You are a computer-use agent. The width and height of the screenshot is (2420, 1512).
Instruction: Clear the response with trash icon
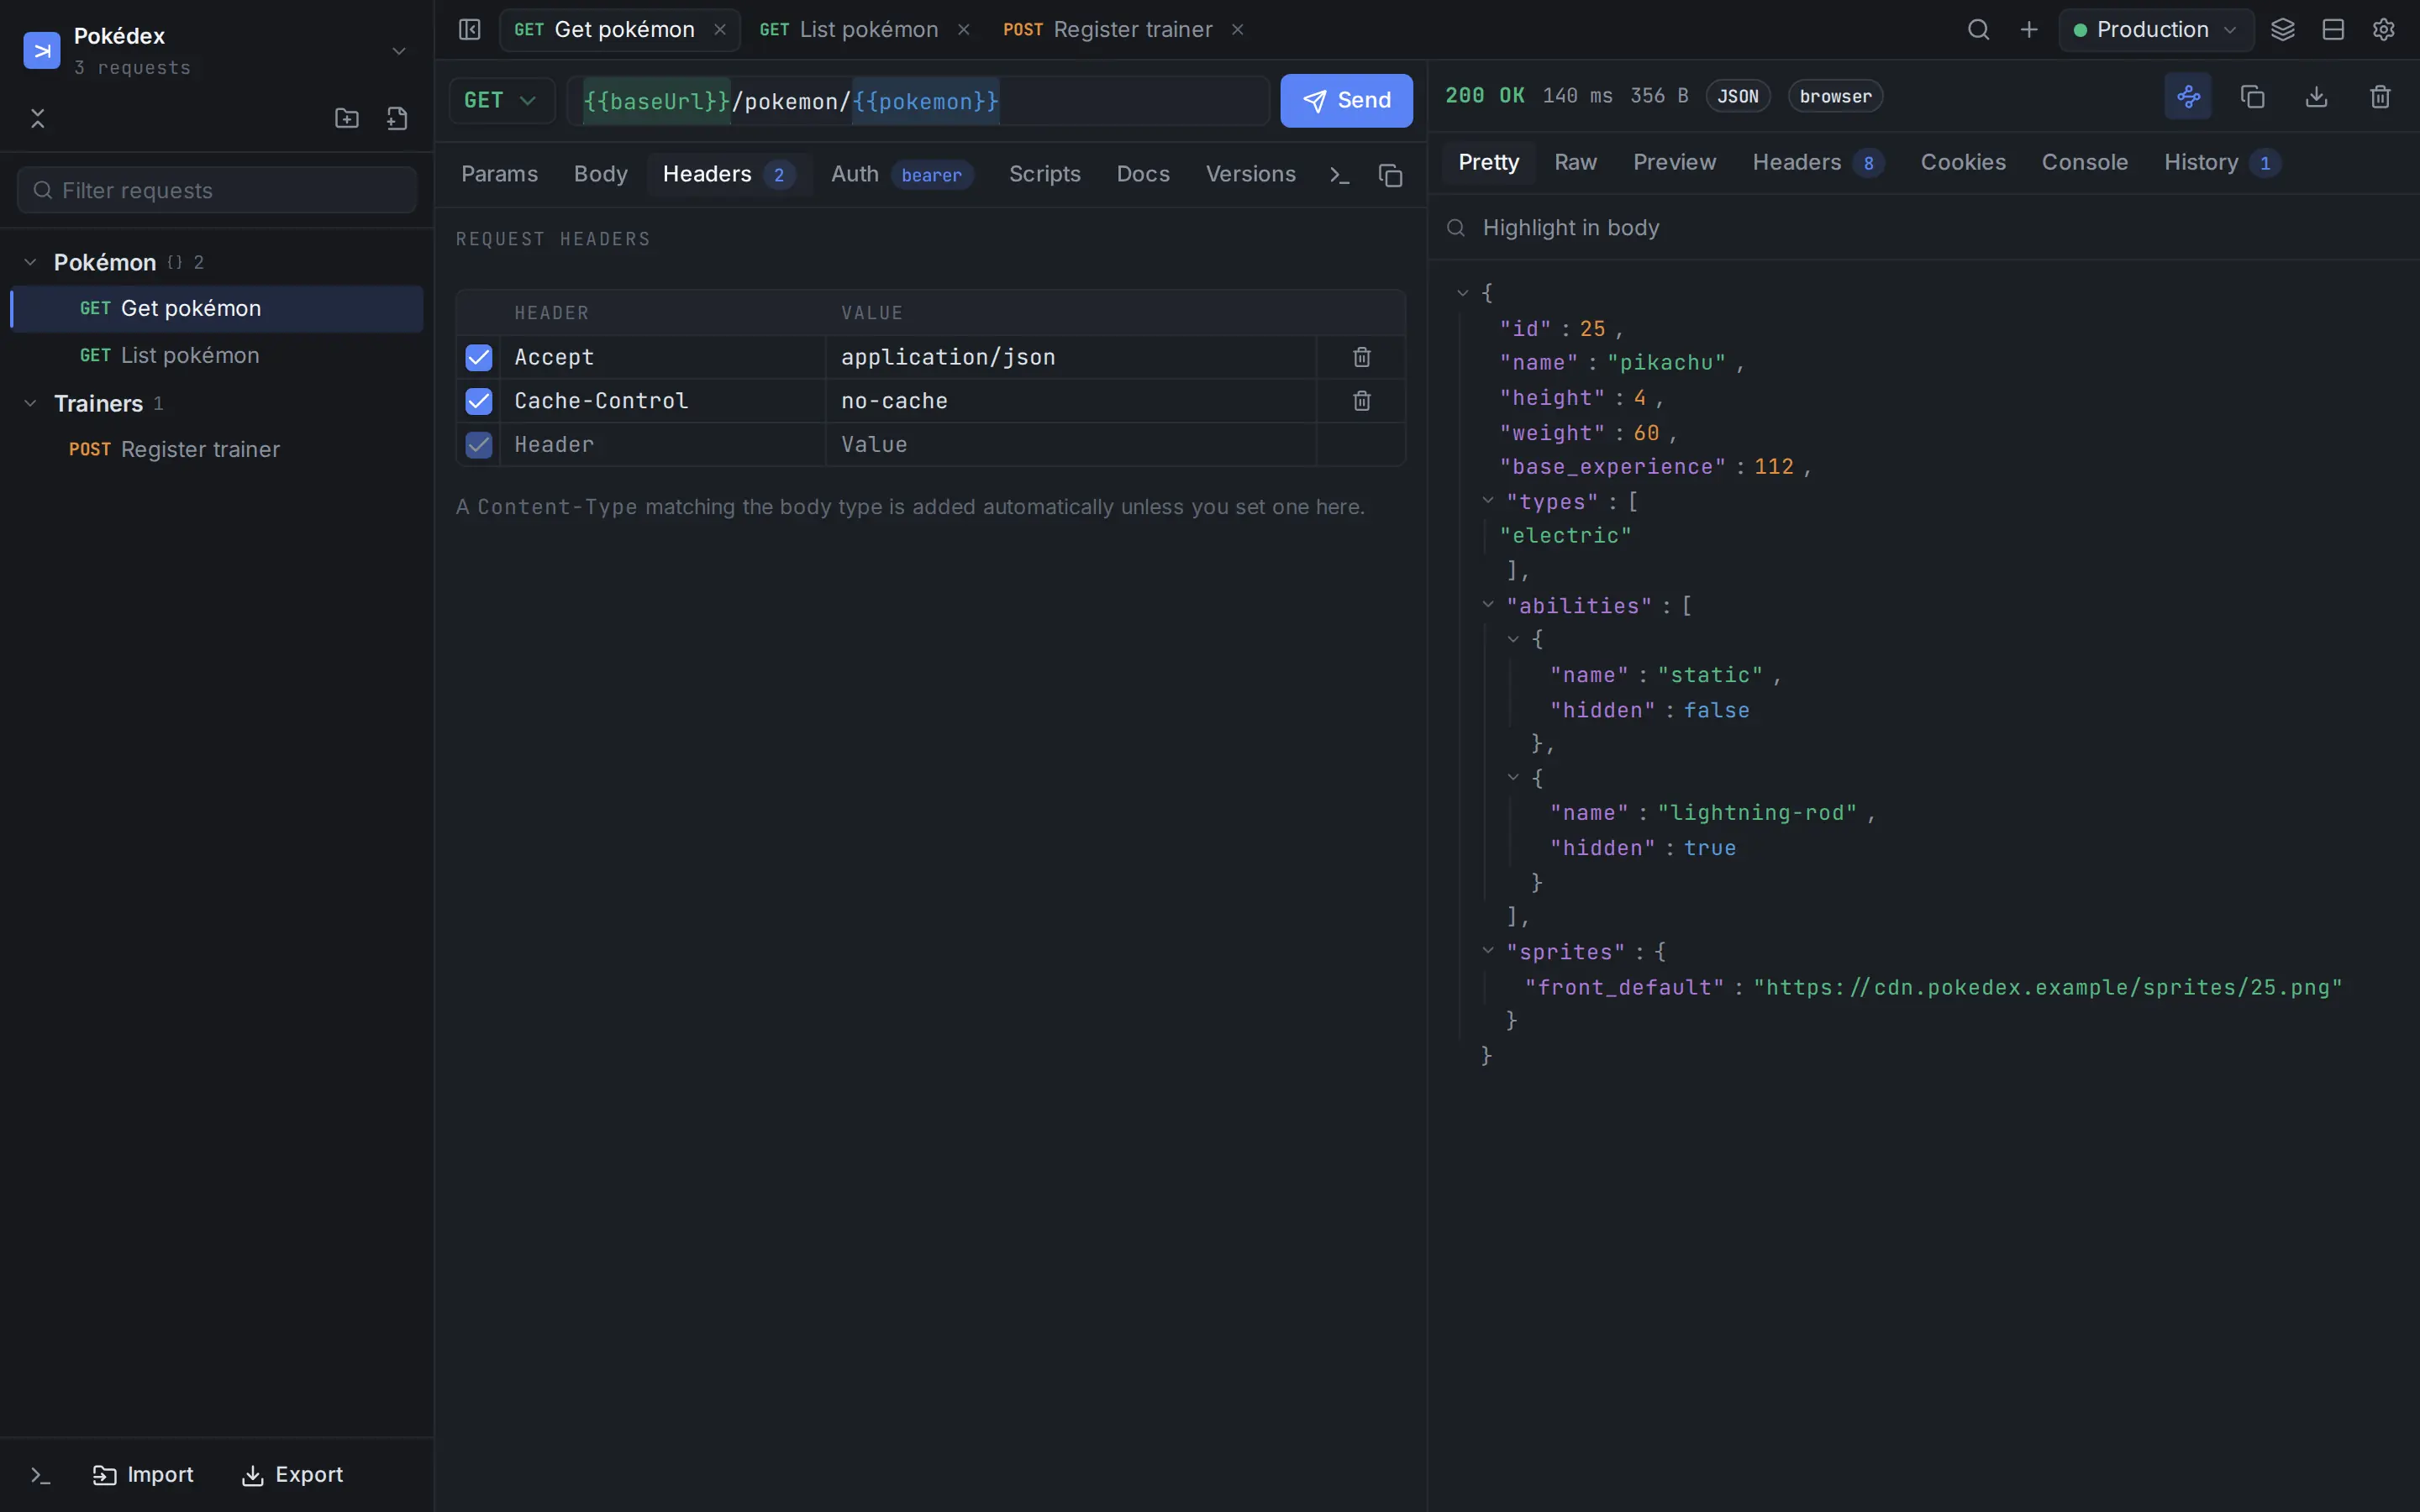pos(2380,96)
